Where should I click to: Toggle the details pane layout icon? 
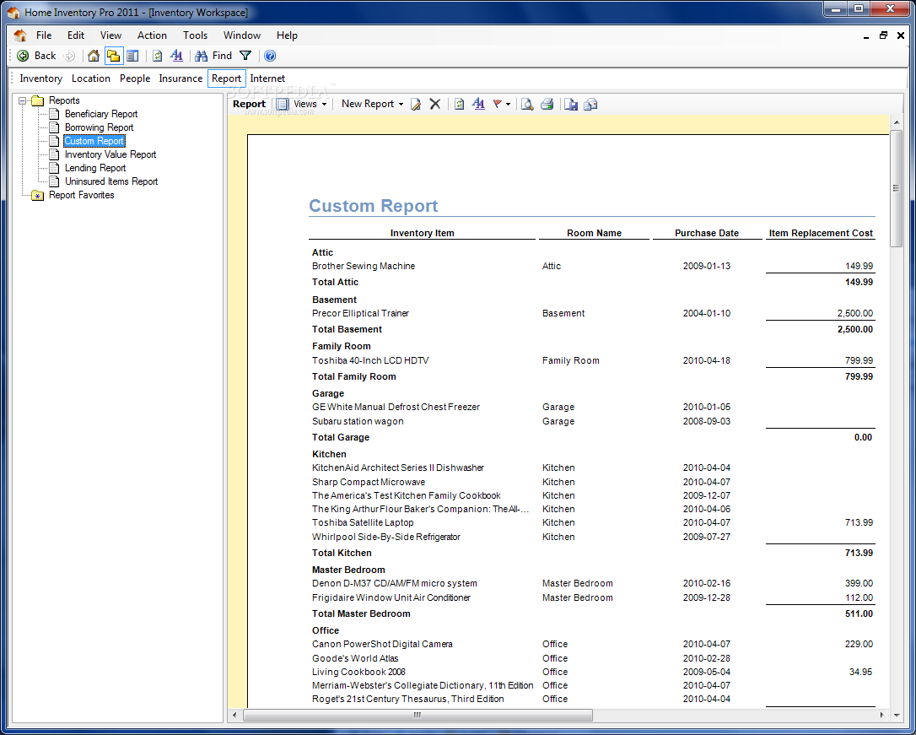click(132, 56)
